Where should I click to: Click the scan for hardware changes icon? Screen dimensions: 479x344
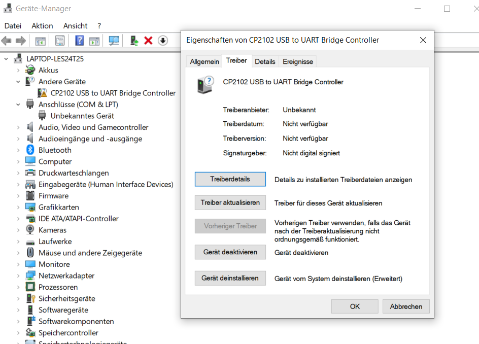[114, 41]
